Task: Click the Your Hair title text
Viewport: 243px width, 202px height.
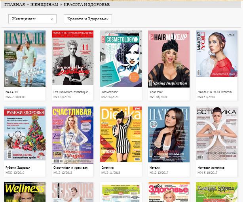Action: click(x=157, y=91)
